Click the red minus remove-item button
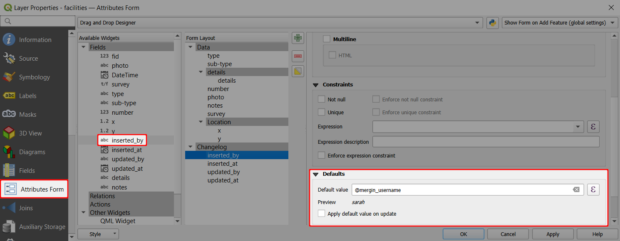 point(298,56)
